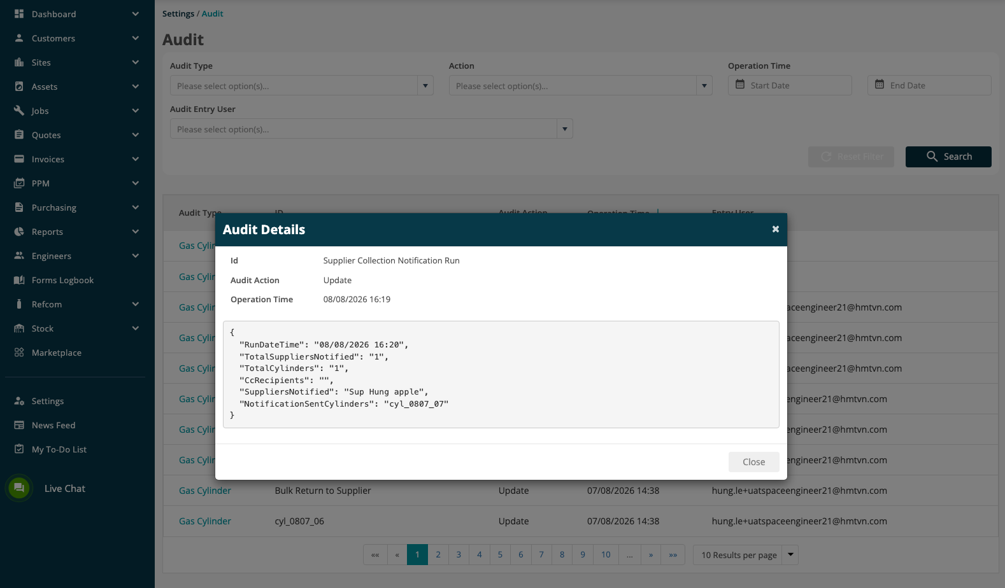
Task: Click the Reset Filter button
Action: (851, 157)
